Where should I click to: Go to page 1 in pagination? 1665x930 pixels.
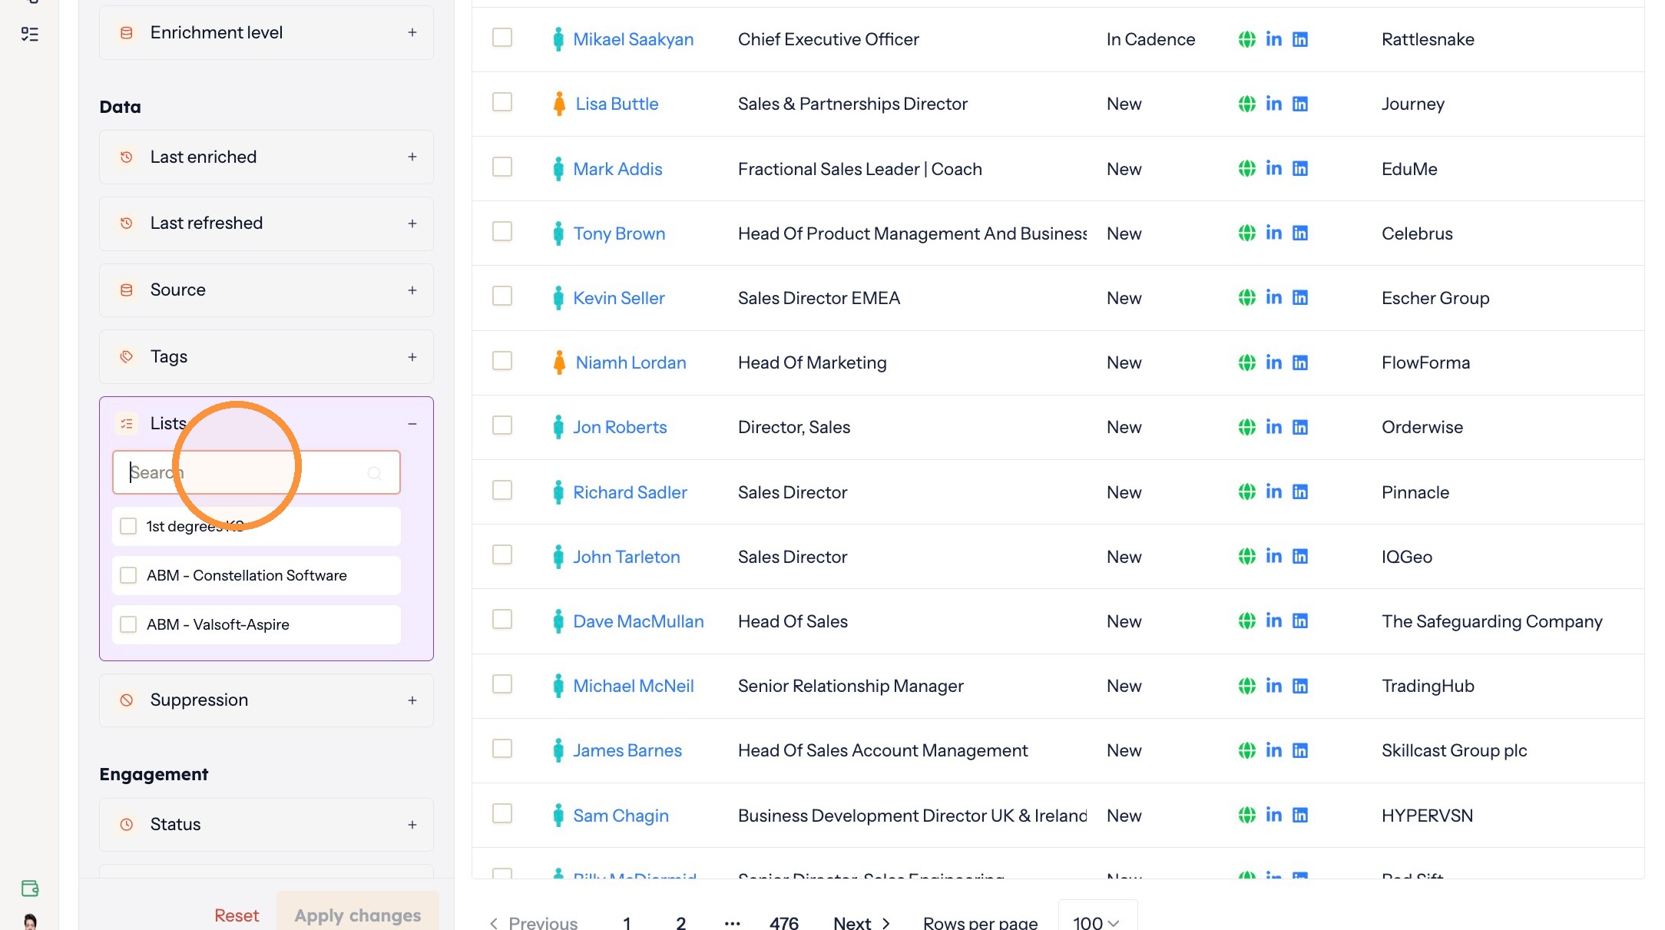(627, 923)
